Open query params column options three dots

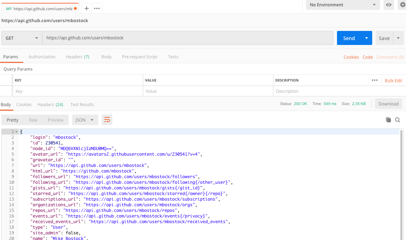click(374, 80)
